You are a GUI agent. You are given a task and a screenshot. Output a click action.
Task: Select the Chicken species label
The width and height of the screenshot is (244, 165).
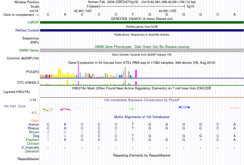pyautogui.click(x=33, y=143)
